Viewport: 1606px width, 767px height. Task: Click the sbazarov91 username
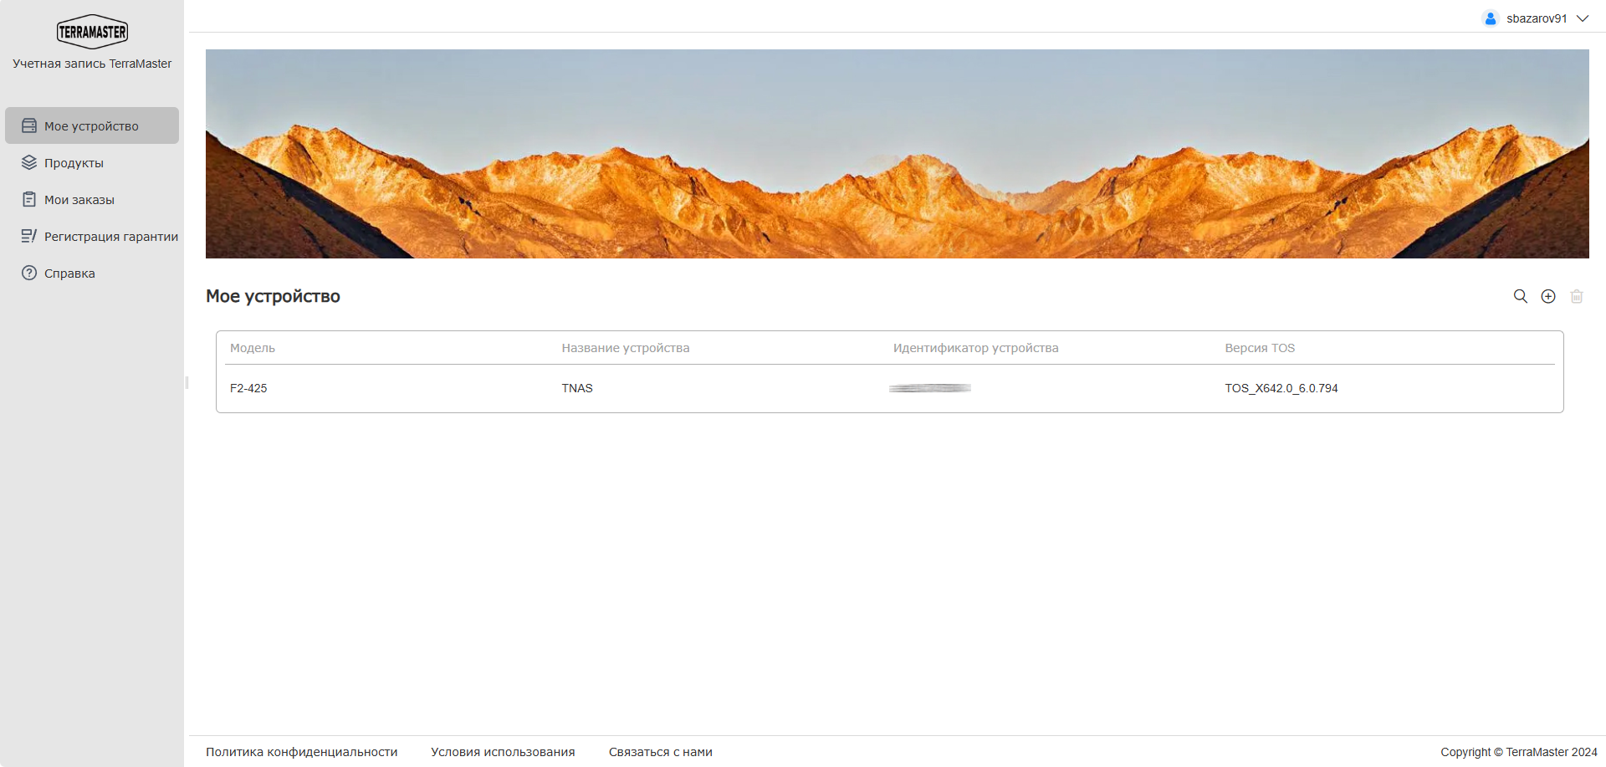1537,18
